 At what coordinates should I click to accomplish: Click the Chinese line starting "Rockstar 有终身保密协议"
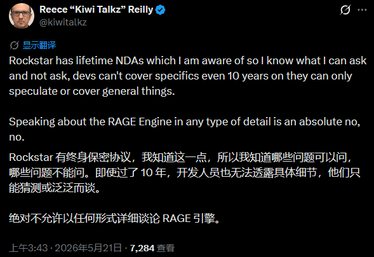click(x=180, y=157)
